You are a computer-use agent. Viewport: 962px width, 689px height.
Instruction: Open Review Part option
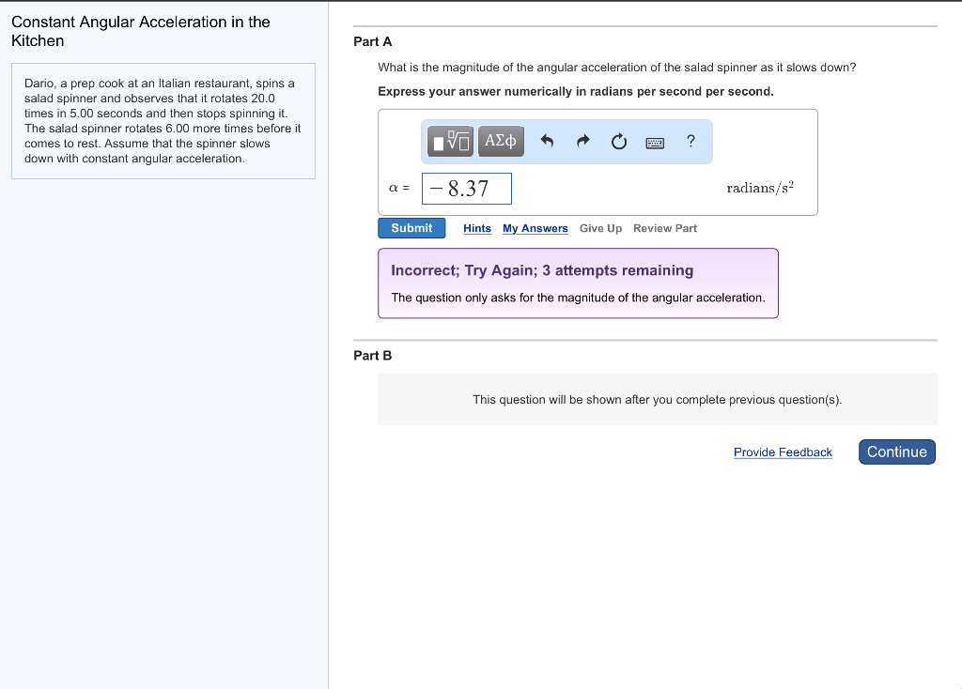tap(665, 229)
